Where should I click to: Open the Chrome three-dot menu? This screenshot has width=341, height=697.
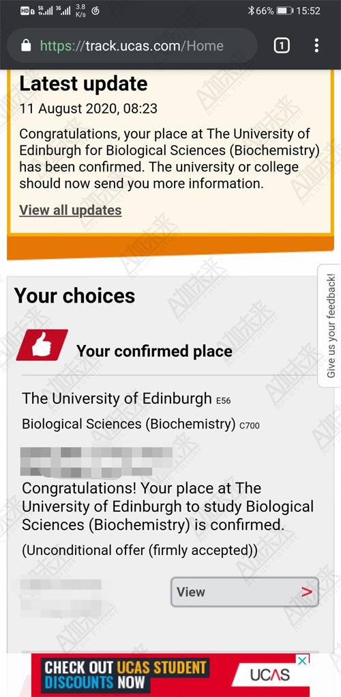(316, 45)
